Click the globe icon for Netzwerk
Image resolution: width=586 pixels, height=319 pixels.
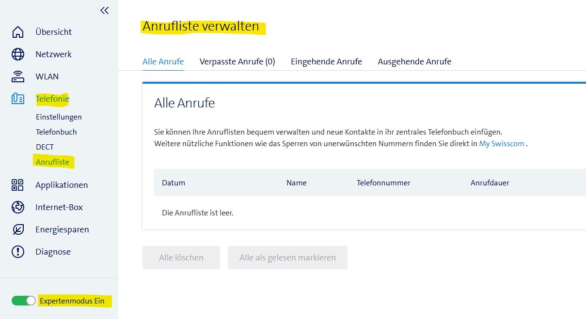coord(18,54)
